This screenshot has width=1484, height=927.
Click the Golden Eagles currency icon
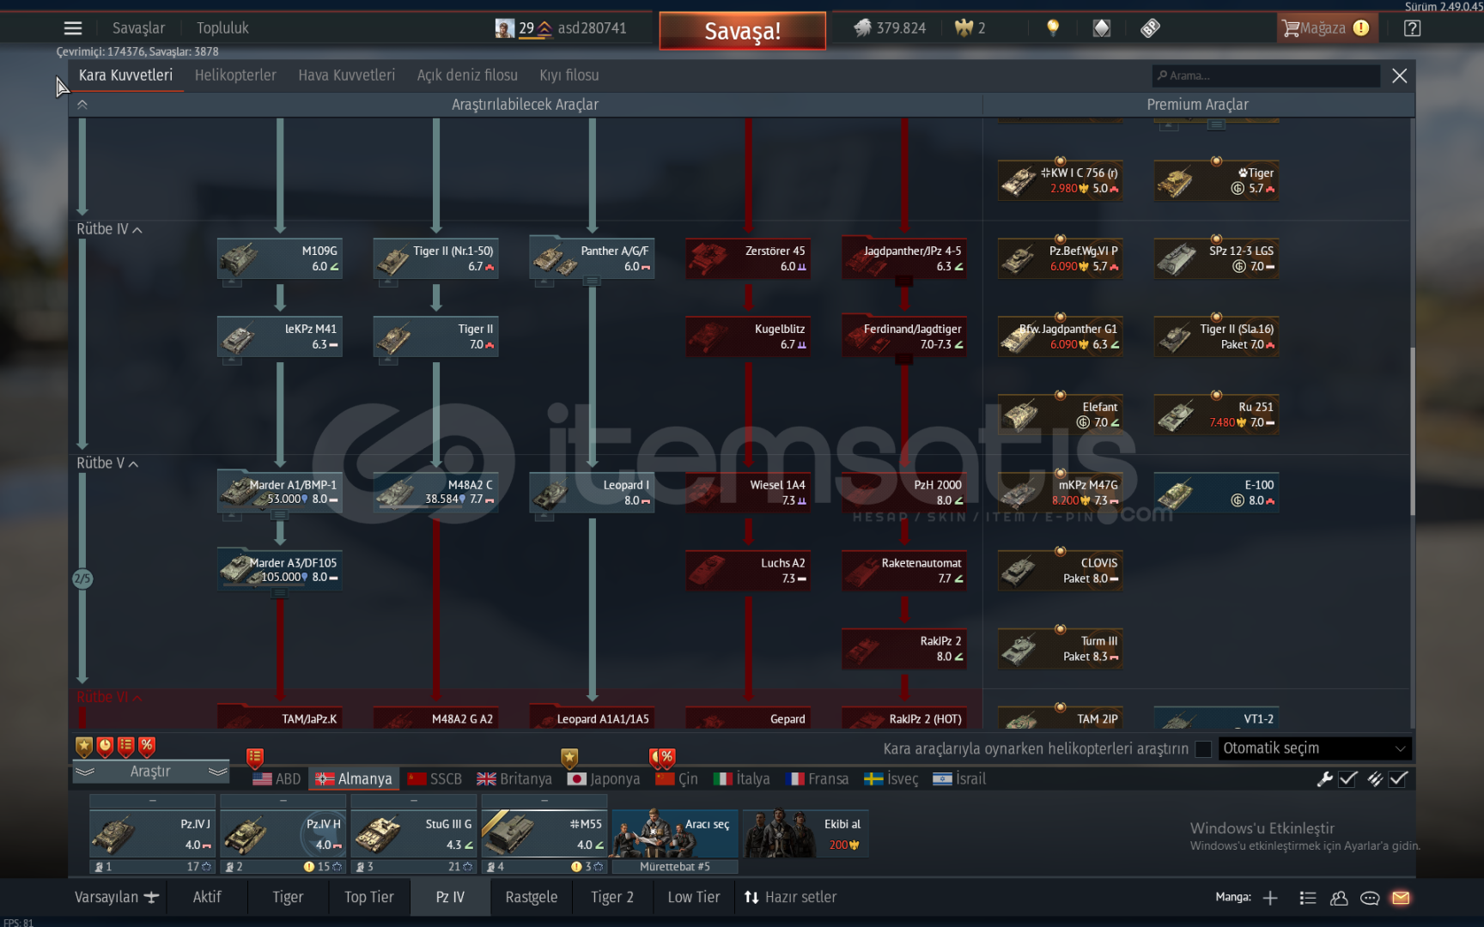964,28
